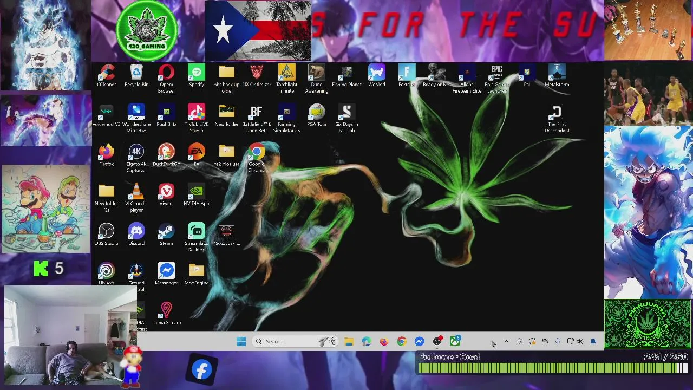Select the obs back up folder
The width and height of the screenshot is (693, 390).
click(226, 79)
